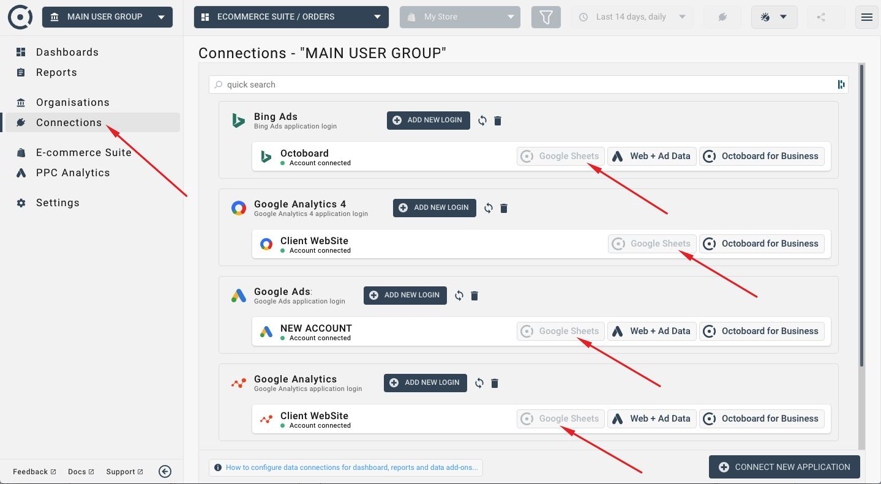Click the Organisations bank icon
This screenshot has width=881, height=484.
[x=21, y=102]
